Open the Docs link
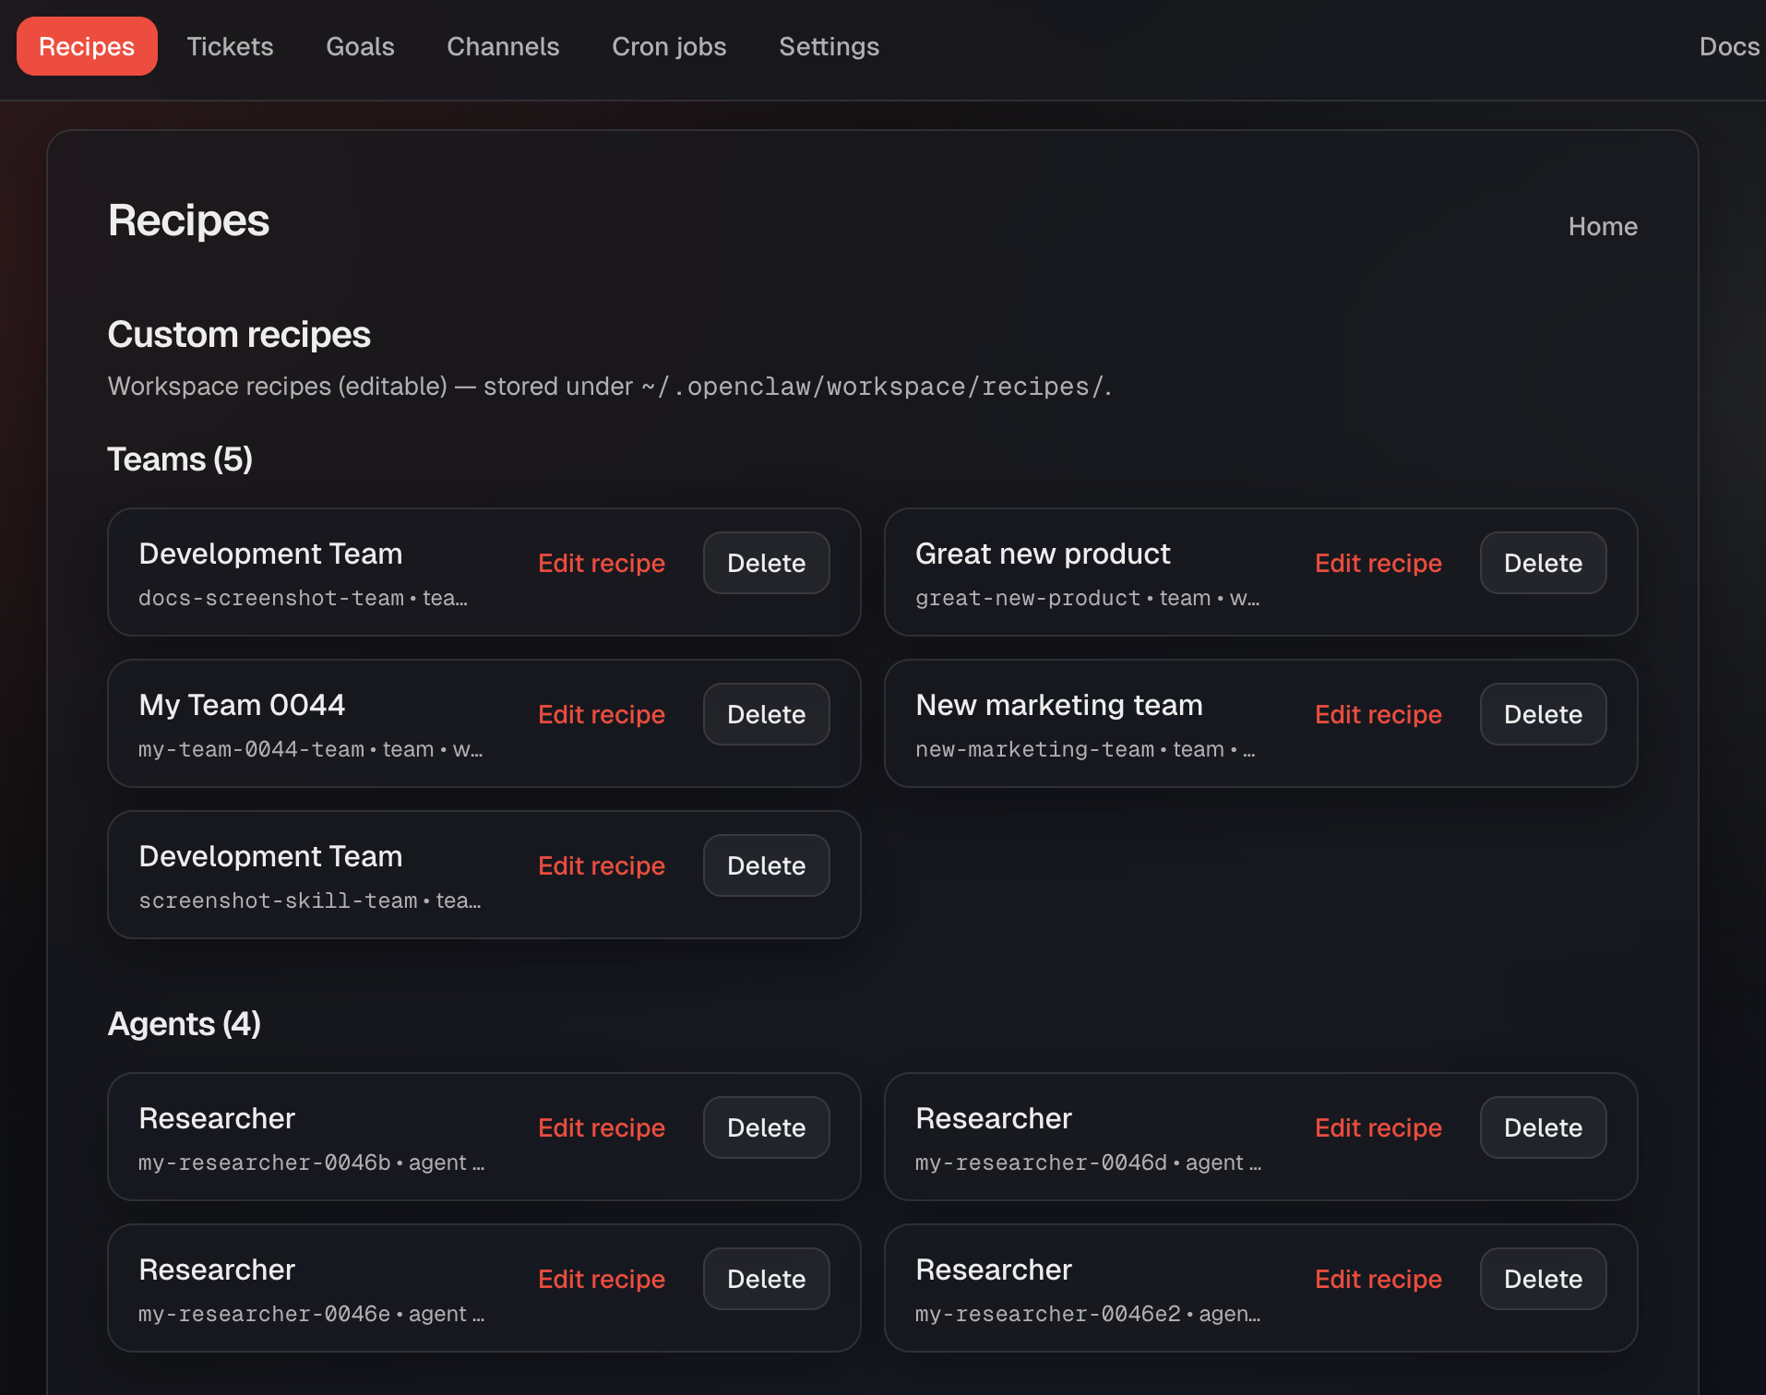Screen dimensions: 1766x1395 click(x=1729, y=46)
